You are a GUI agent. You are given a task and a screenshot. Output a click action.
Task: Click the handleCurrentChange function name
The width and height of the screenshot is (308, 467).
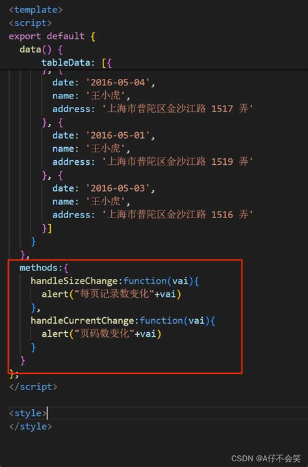click(x=83, y=320)
